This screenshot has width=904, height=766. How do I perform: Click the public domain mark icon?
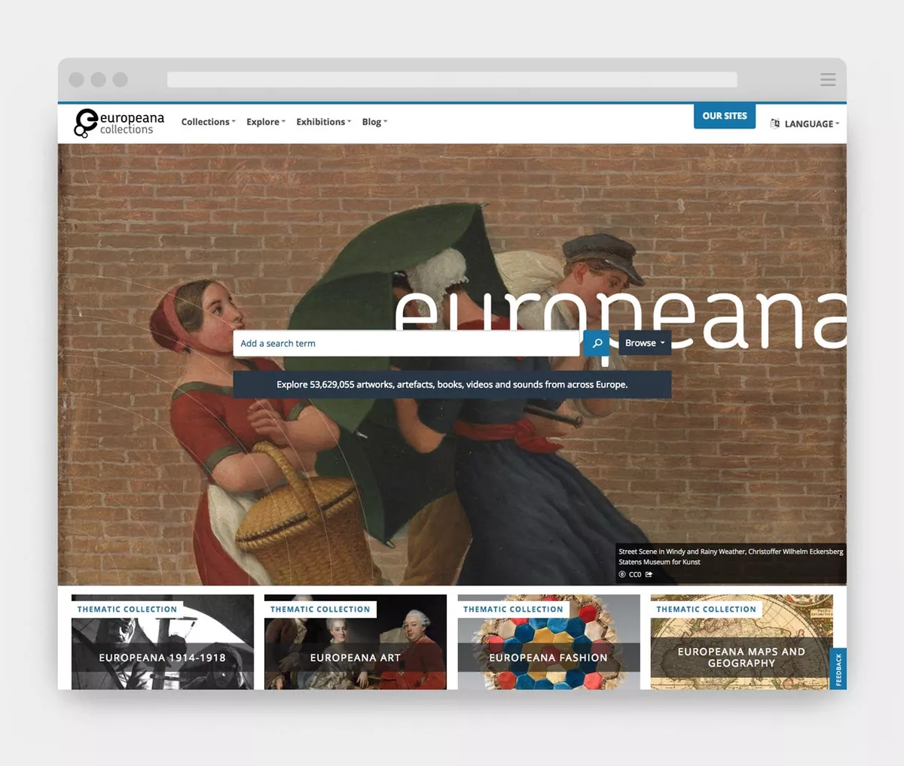tap(621, 574)
